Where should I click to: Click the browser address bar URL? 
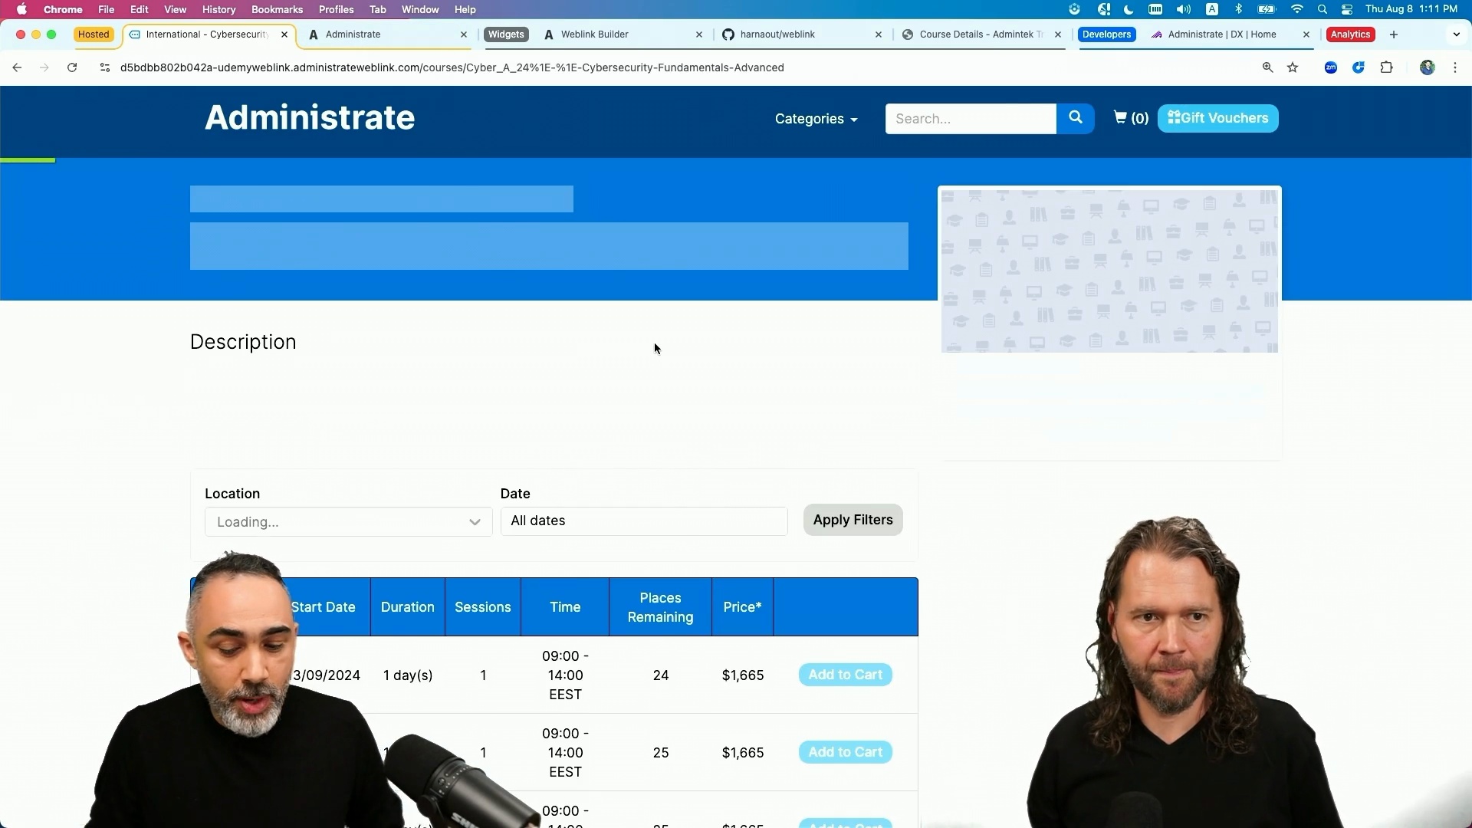point(452,67)
